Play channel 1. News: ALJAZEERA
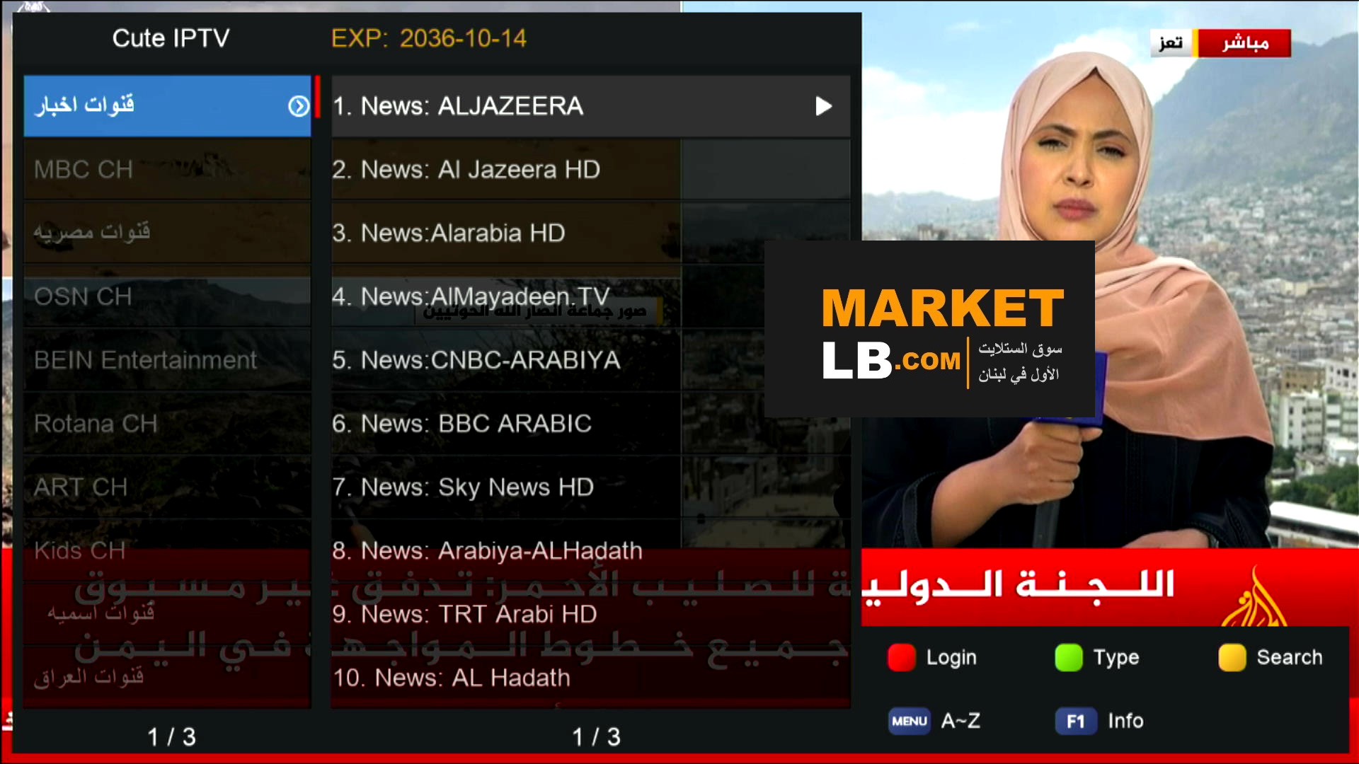The image size is (1359, 764). (x=591, y=106)
